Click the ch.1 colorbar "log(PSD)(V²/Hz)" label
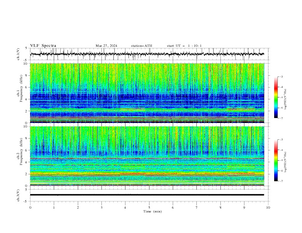302x233 pixels. tap(286, 99)
